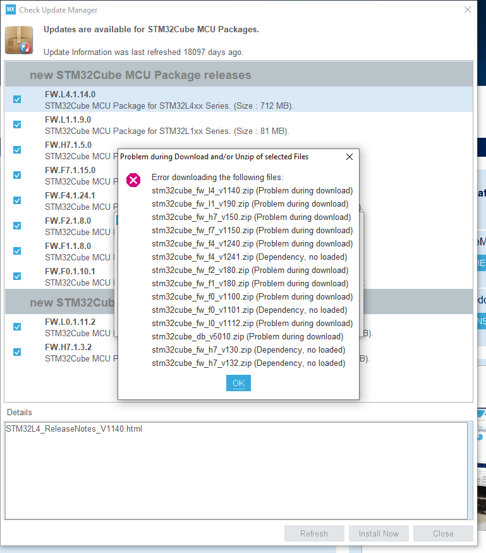Toggle the FW.F1.1.8.0 checkbox

coord(17,251)
